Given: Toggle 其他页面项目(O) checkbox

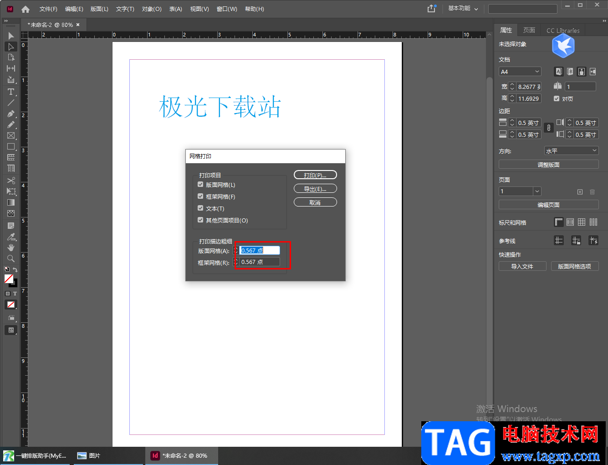Looking at the screenshot, I should [200, 220].
